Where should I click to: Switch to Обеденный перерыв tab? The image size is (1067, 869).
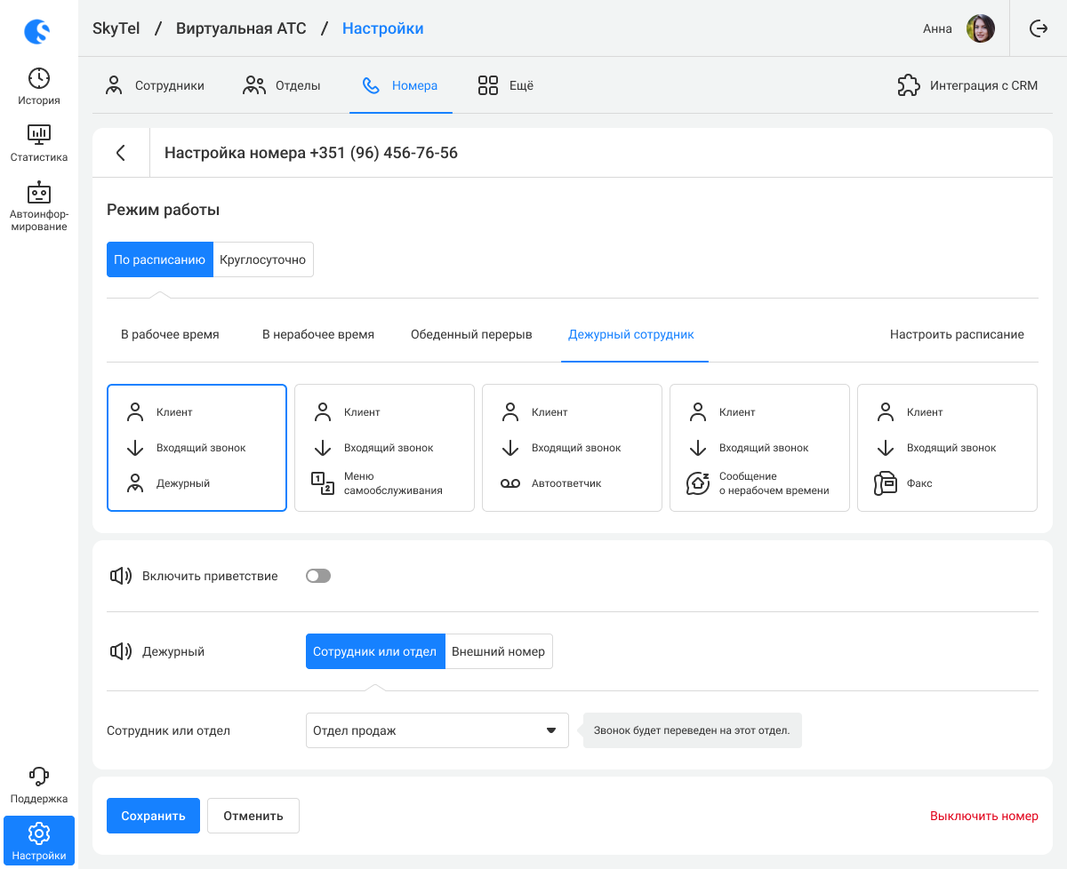[471, 334]
